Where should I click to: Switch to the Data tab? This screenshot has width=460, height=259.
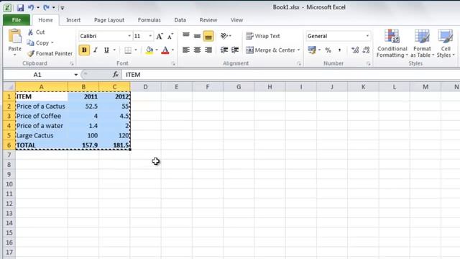tap(180, 20)
